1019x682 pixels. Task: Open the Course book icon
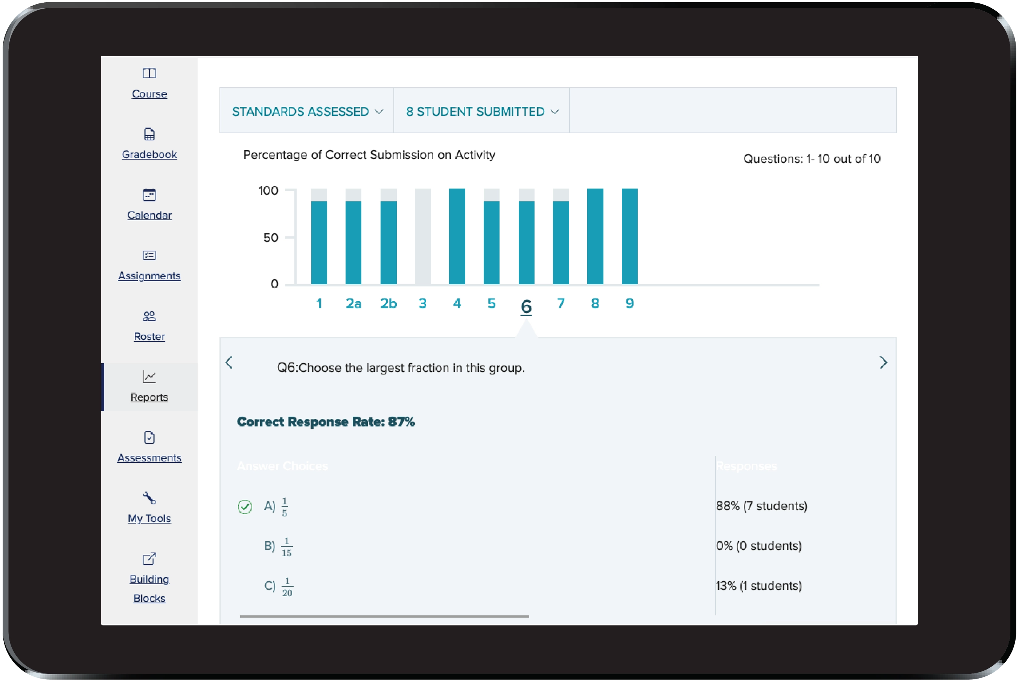pyautogui.click(x=149, y=73)
